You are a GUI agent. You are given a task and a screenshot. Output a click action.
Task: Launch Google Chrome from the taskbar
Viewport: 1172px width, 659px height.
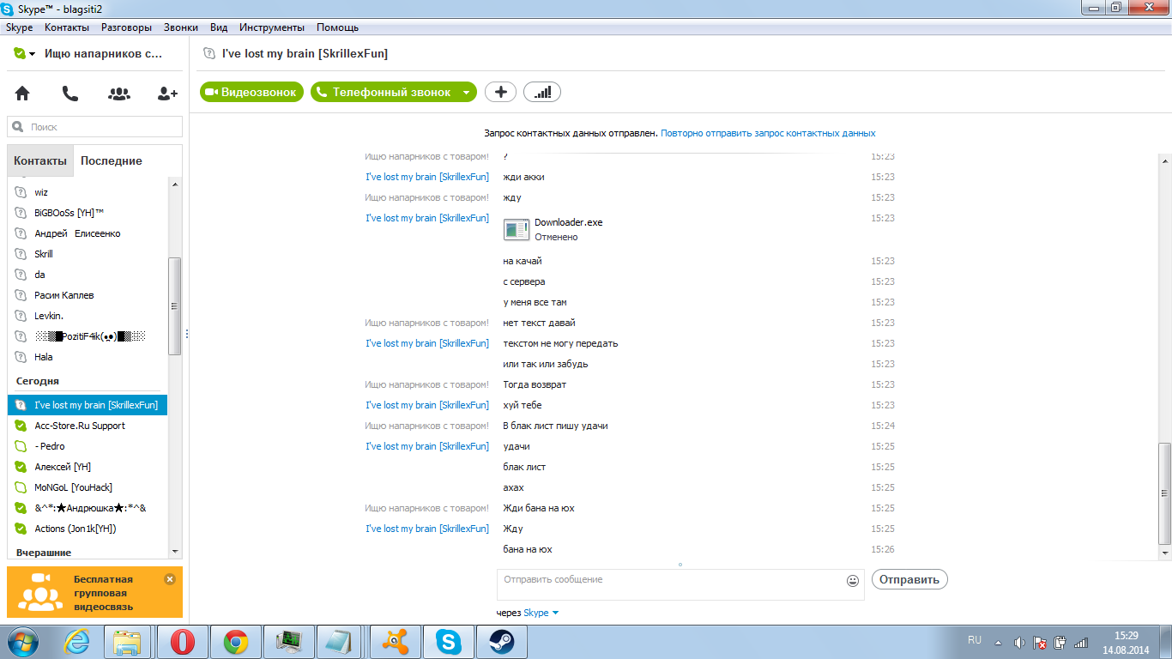tap(235, 641)
